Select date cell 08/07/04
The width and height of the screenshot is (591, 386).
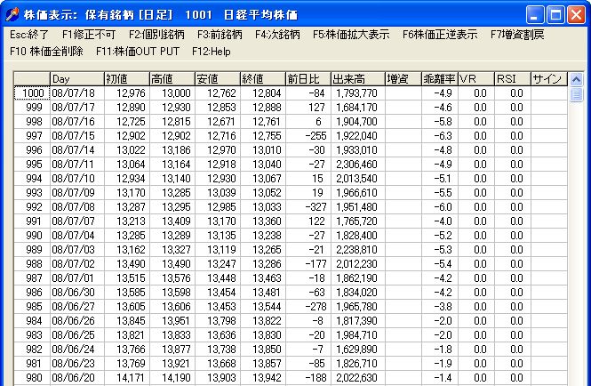click(x=77, y=236)
